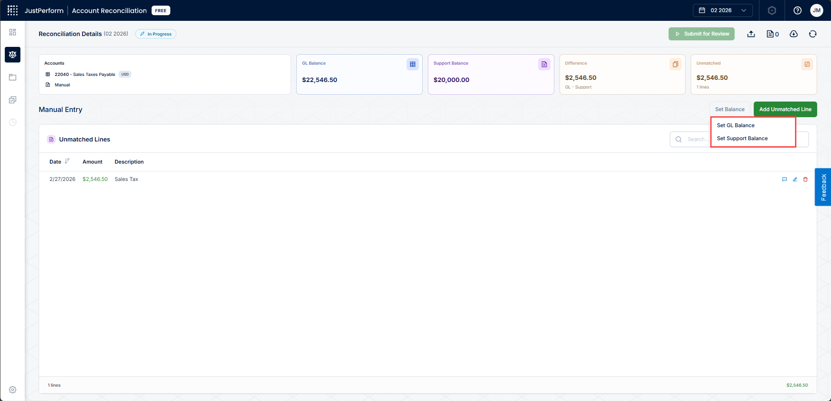Screen dimensions: 831x401
Task: Click the Unmatched card icon
Action: (807, 64)
